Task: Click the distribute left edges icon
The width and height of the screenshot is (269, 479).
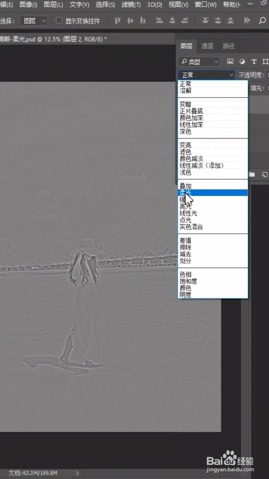Action: tap(247, 21)
